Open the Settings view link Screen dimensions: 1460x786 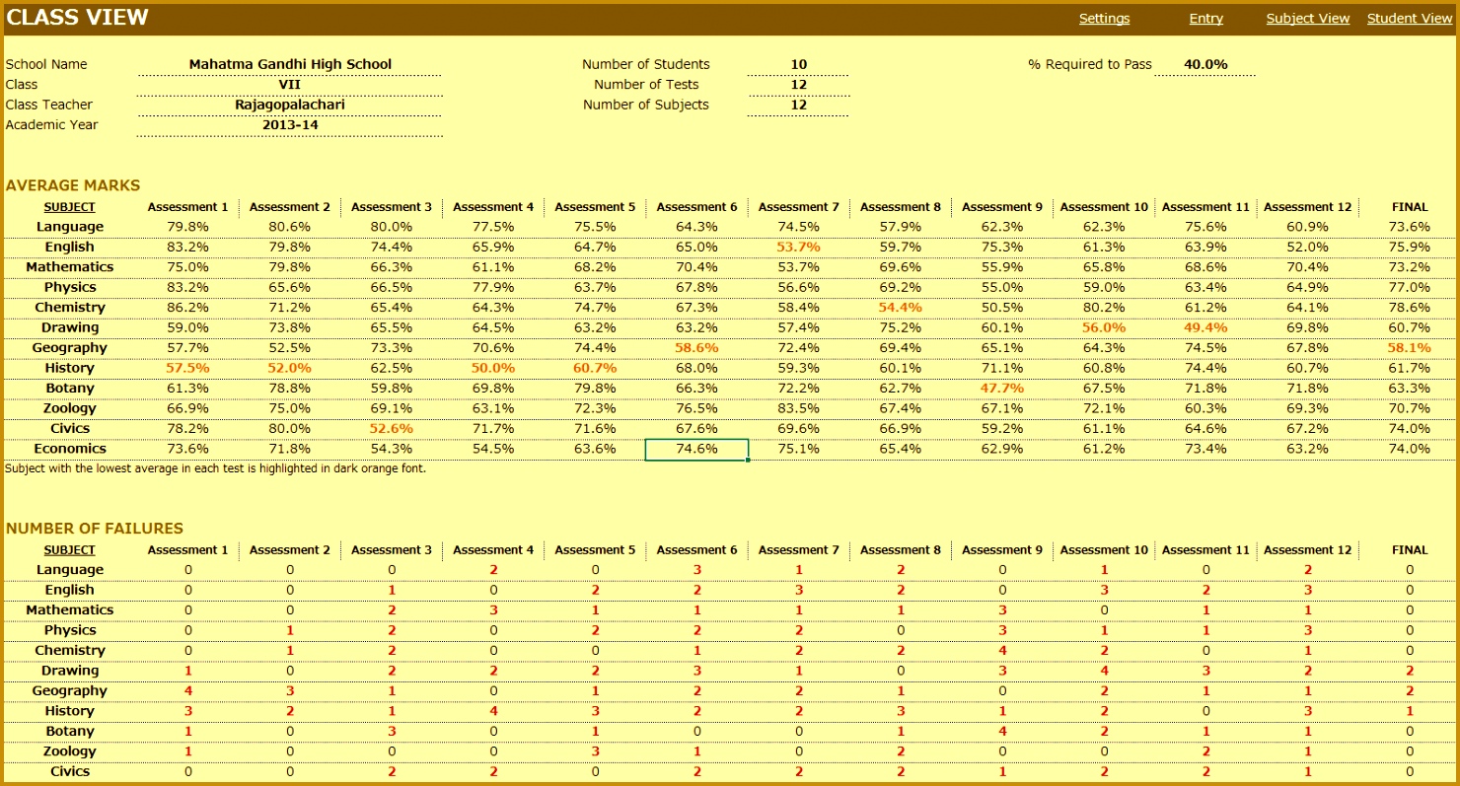point(1104,18)
